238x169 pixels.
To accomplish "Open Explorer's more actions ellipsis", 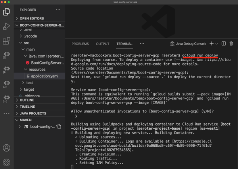I will pyautogui.click(x=58, y=10).
